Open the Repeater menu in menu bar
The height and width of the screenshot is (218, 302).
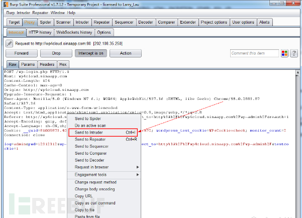click(x=40, y=13)
